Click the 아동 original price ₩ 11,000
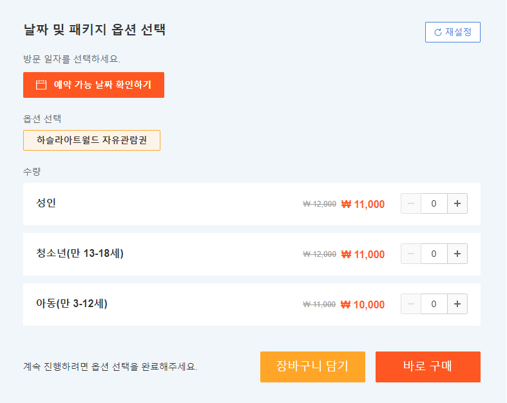507x403 pixels. coord(319,304)
